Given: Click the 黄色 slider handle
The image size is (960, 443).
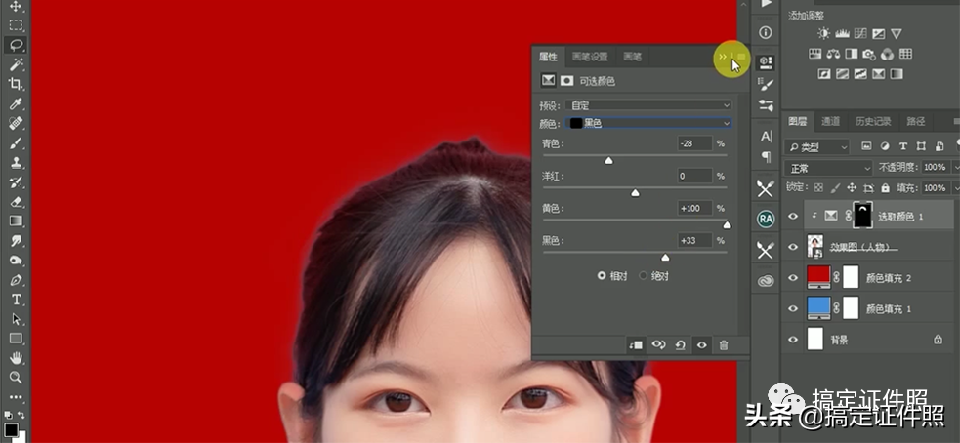Looking at the screenshot, I should 727,225.
